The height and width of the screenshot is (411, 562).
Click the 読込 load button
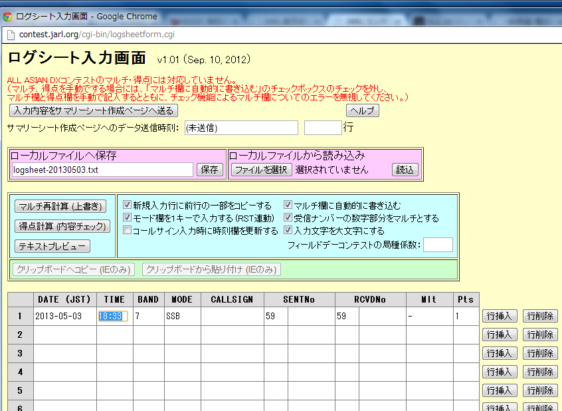click(x=405, y=170)
